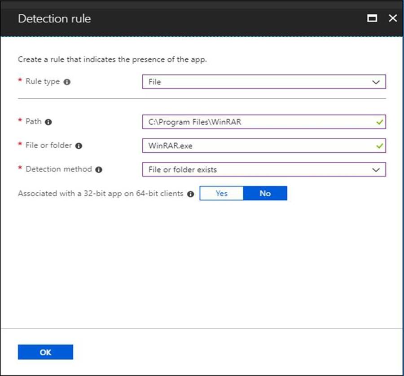Click the Rule type label
Screen dimensions: 404x376
tap(43, 81)
